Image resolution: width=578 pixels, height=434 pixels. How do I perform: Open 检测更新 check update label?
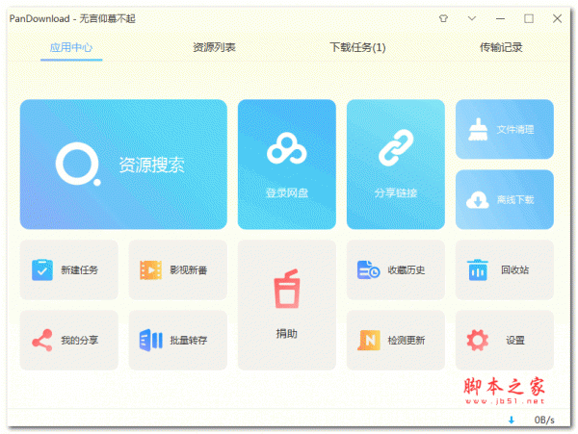click(x=407, y=340)
